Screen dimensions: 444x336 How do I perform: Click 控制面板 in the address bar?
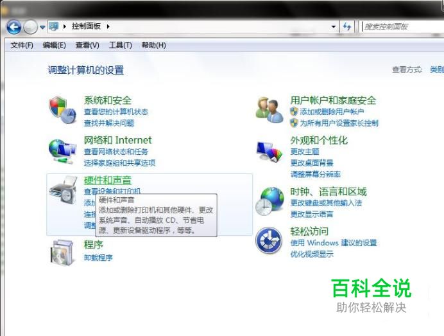click(86, 26)
